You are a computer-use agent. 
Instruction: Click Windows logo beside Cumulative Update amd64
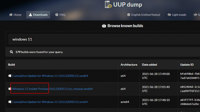[10, 76]
